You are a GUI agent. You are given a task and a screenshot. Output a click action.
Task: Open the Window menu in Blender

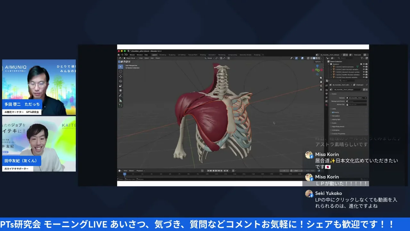click(x=140, y=55)
